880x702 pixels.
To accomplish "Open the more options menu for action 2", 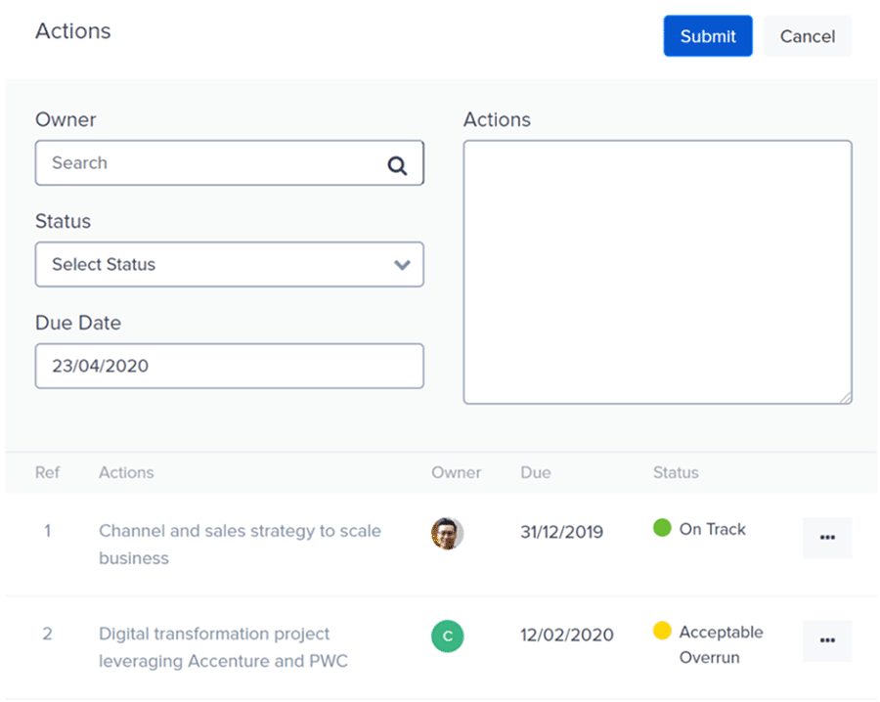I will point(827,640).
